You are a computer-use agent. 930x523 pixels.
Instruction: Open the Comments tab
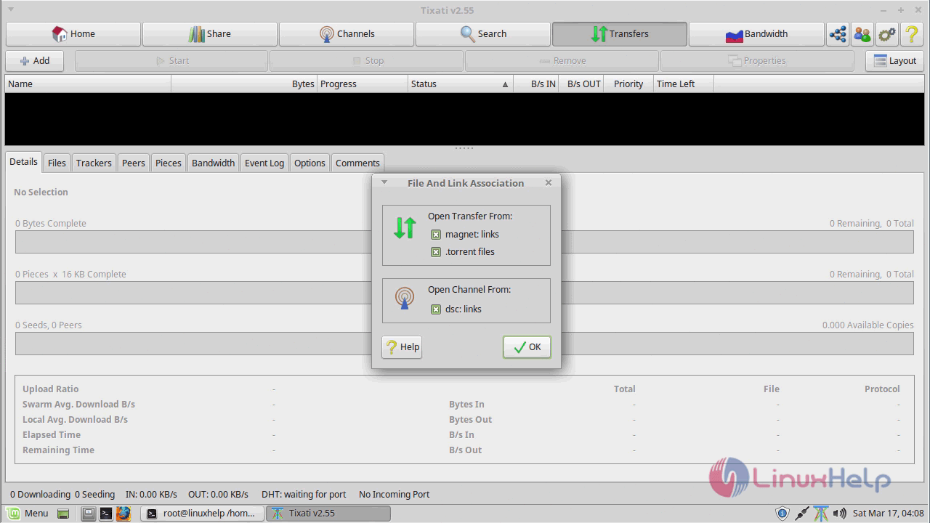tap(357, 163)
